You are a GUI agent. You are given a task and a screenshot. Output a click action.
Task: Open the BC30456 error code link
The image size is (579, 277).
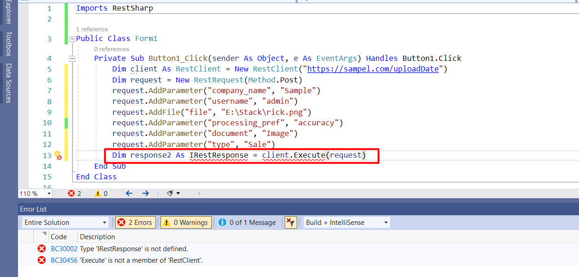pos(64,260)
